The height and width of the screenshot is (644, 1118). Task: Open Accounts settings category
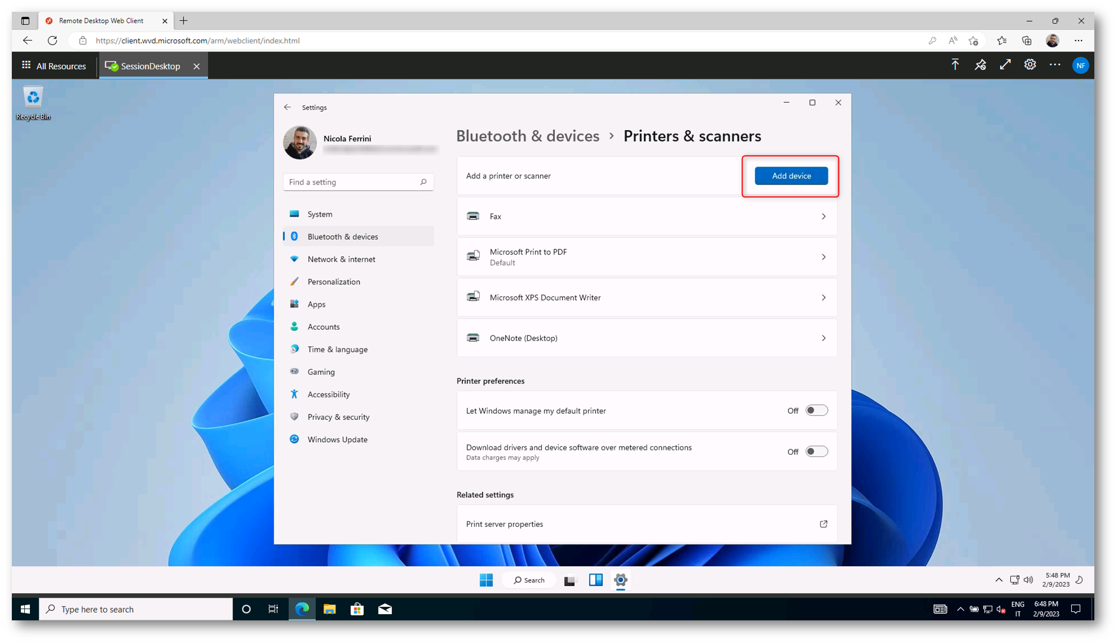click(x=358, y=327)
